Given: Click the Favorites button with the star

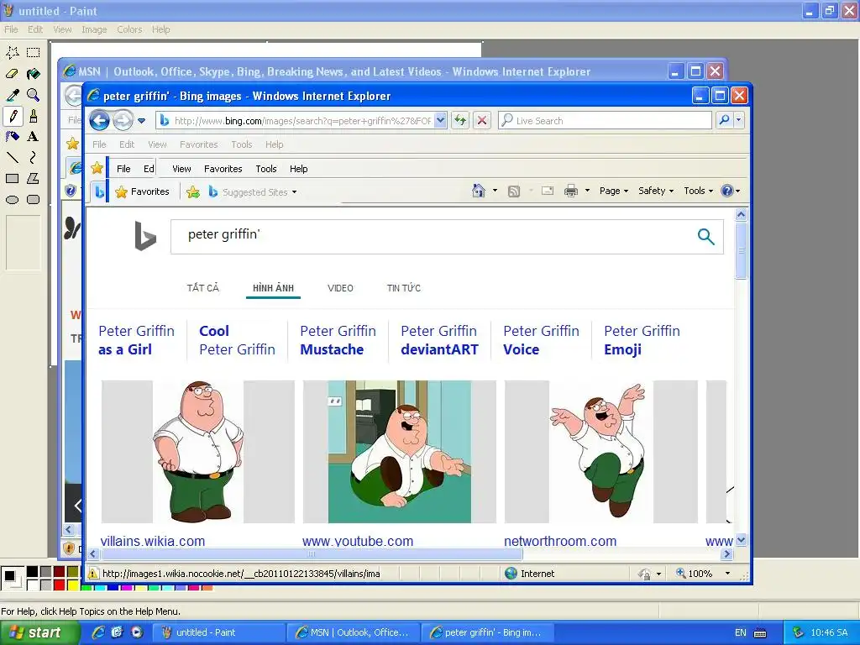Looking at the screenshot, I should click(143, 192).
